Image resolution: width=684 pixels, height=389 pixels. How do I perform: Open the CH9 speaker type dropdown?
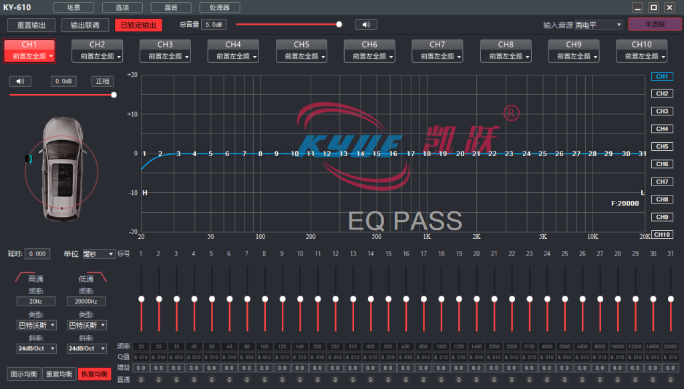pyautogui.click(x=574, y=56)
